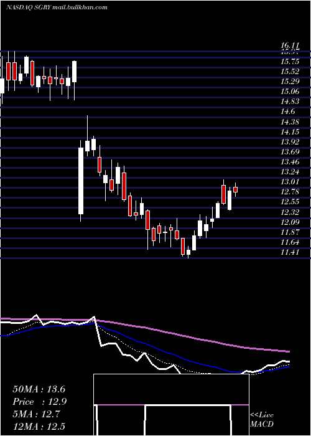Select the 13.01 price axis label
This screenshot has width=311, height=436.
pos(290,182)
